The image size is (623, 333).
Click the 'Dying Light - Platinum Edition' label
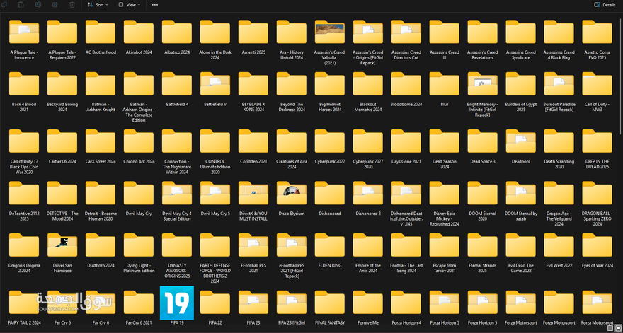139,268
